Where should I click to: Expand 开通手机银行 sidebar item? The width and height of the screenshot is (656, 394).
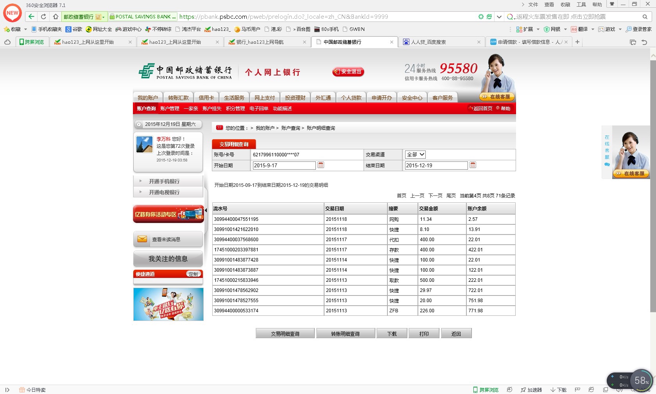click(168, 181)
